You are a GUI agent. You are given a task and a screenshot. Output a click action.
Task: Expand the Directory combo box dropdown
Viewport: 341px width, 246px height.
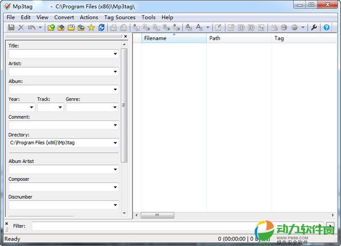click(x=115, y=143)
